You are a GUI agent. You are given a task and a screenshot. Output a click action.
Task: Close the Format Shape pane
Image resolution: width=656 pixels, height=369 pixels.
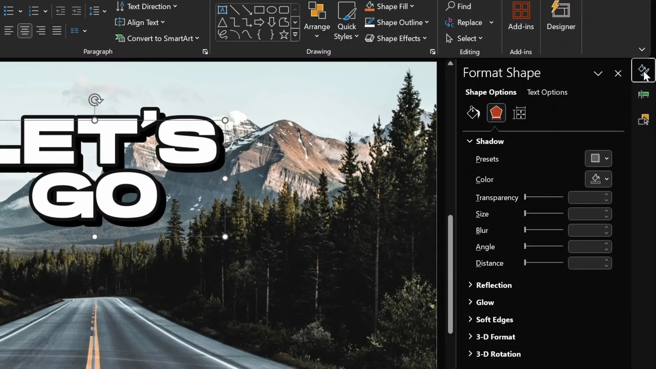618,74
